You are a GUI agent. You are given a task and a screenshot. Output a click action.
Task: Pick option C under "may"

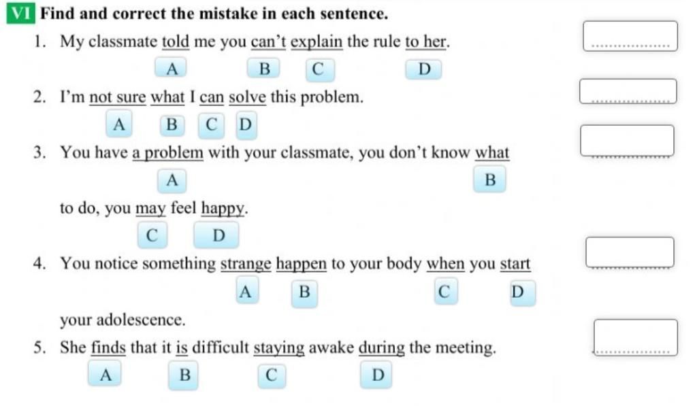point(152,235)
